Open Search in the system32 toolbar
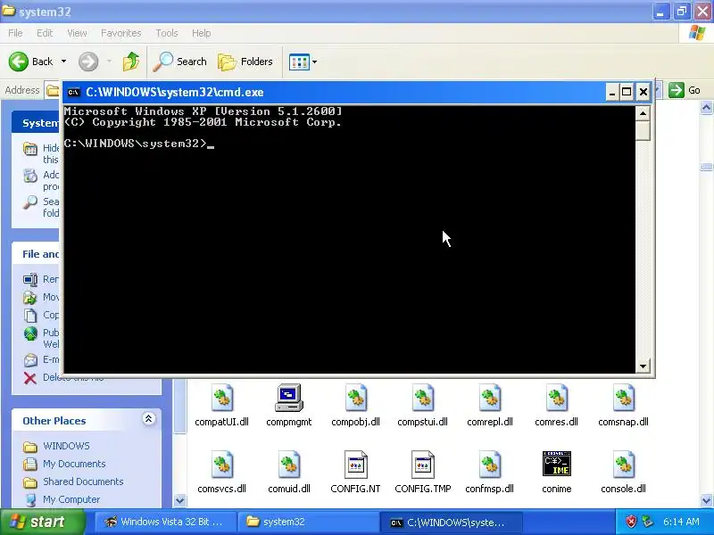This screenshot has height=535, width=714. (x=180, y=62)
